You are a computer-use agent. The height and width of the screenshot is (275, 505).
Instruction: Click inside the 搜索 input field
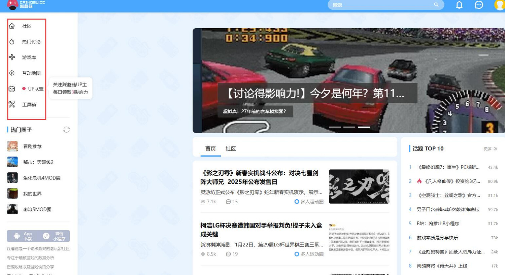click(x=380, y=5)
